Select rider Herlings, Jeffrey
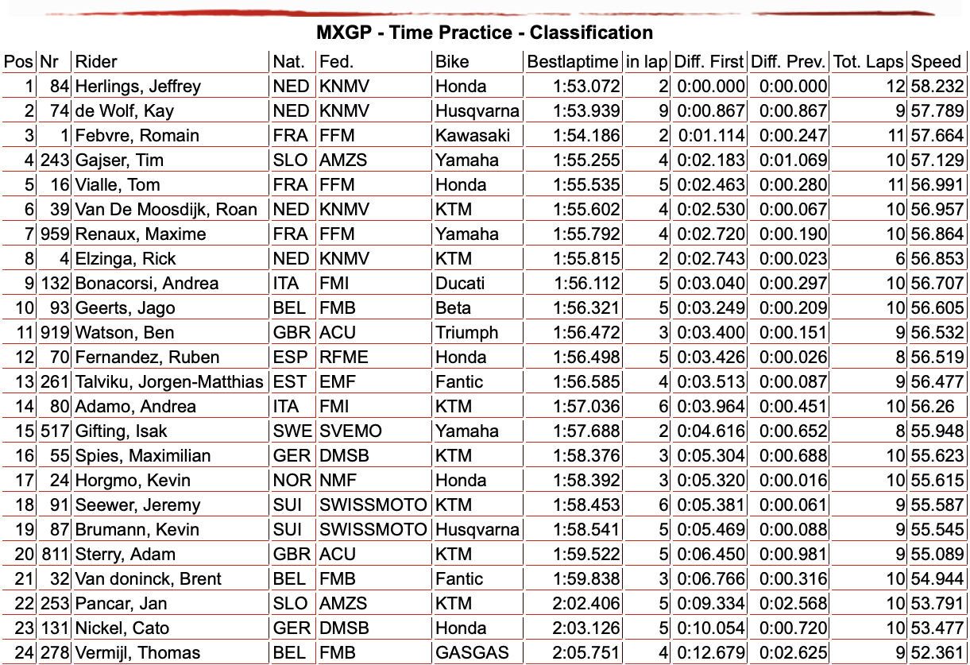This screenshot has height=665, width=970. point(138,87)
